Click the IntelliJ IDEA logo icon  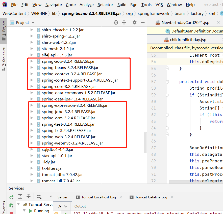[5, 4]
